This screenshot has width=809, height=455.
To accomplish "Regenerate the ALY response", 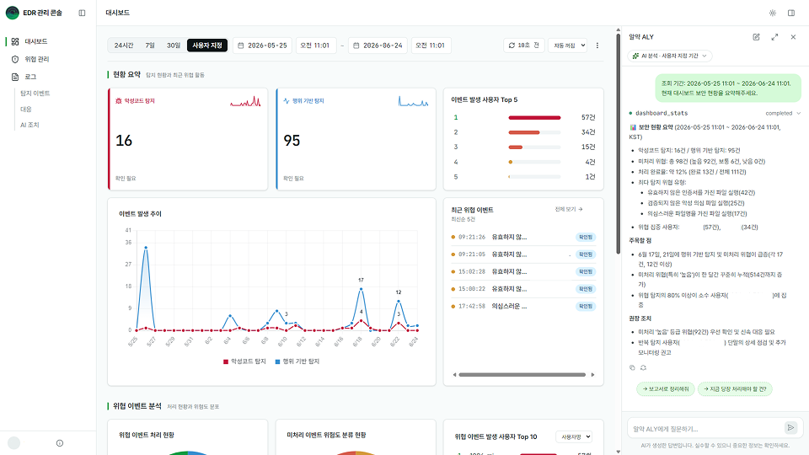I will tap(643, 368).
